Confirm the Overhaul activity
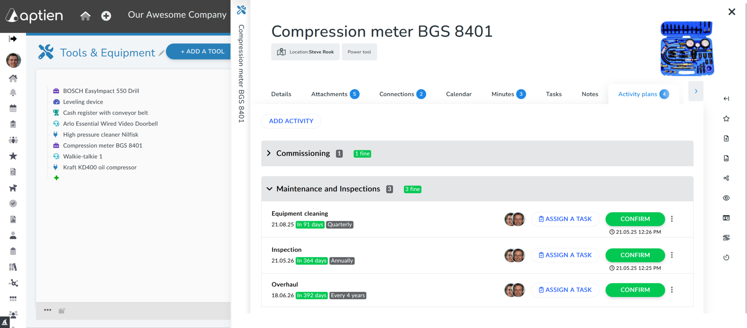This screenshot has height=328, width=747. 635,290
